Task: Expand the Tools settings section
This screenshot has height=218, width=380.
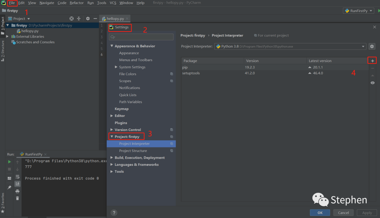Action: (x=112, y=171)
